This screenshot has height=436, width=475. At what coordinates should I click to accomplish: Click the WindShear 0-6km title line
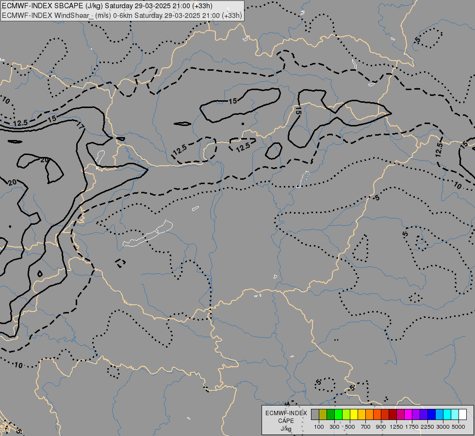click(122, 15)
